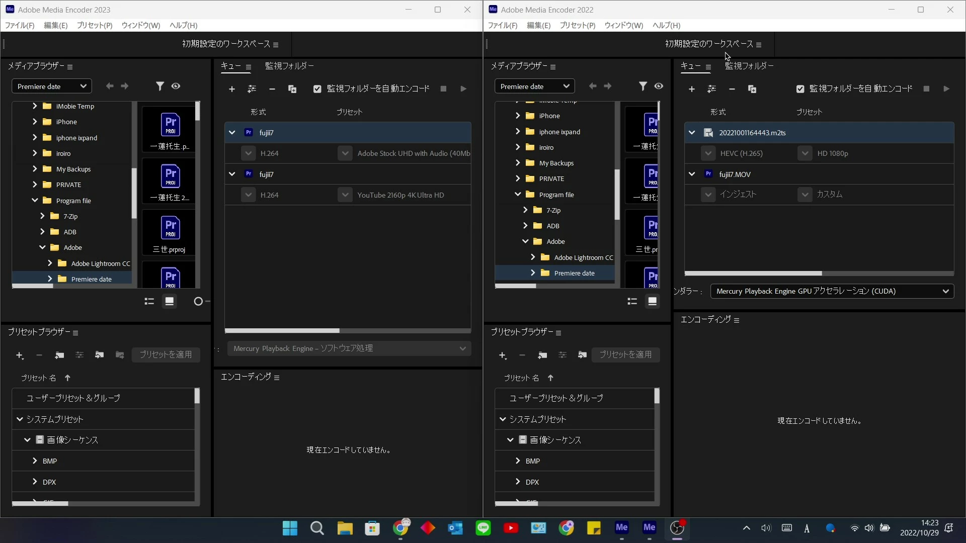966x543 pixels.
Task: Collapse the Program file folder in the 2023 browser
Action: 35,200
